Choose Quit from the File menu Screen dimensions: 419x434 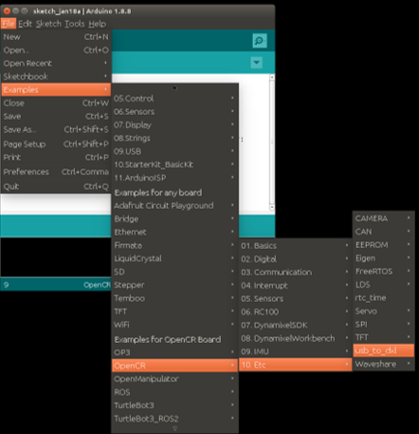[x=56, y=186]
